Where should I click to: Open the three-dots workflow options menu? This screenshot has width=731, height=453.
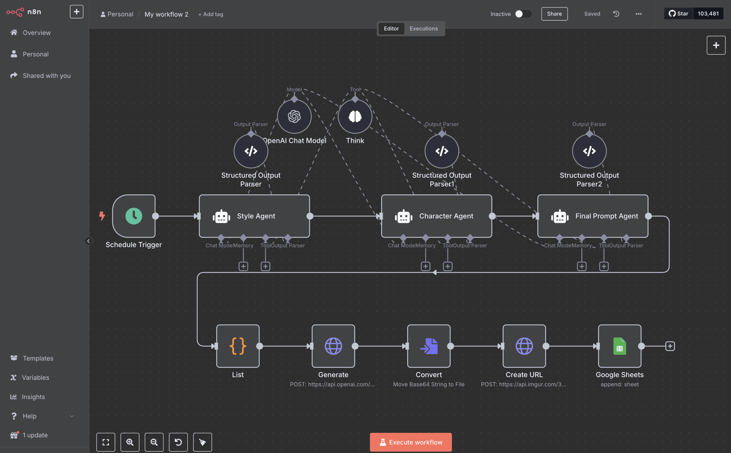tap(639, 14)
